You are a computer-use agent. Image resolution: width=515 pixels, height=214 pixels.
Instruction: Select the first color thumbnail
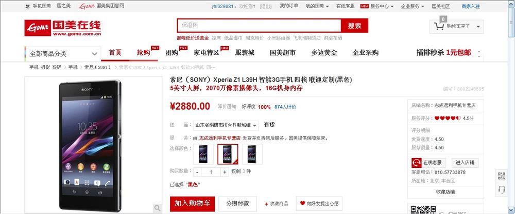[203, 154]
